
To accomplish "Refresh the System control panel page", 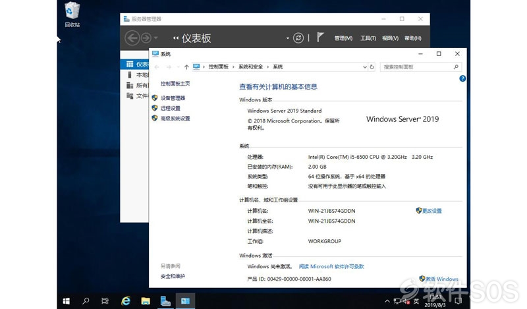I will coord(372,67).
